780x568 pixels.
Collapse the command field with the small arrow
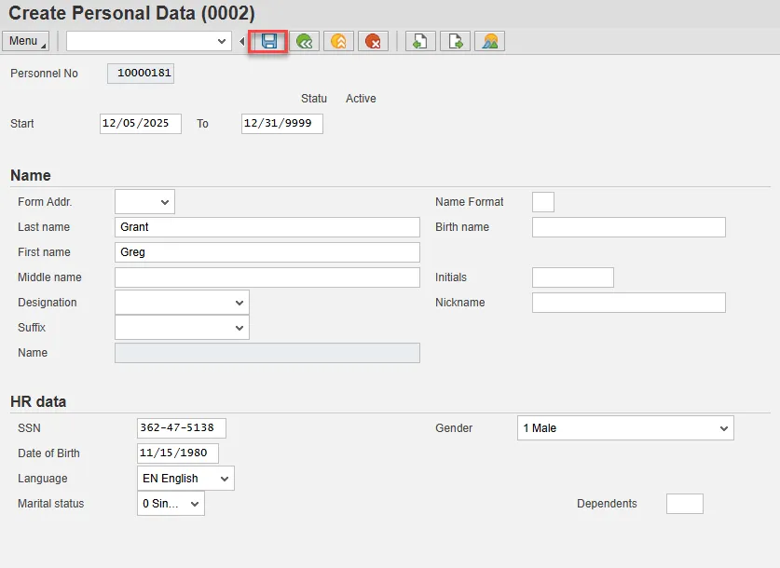[242, 41]
